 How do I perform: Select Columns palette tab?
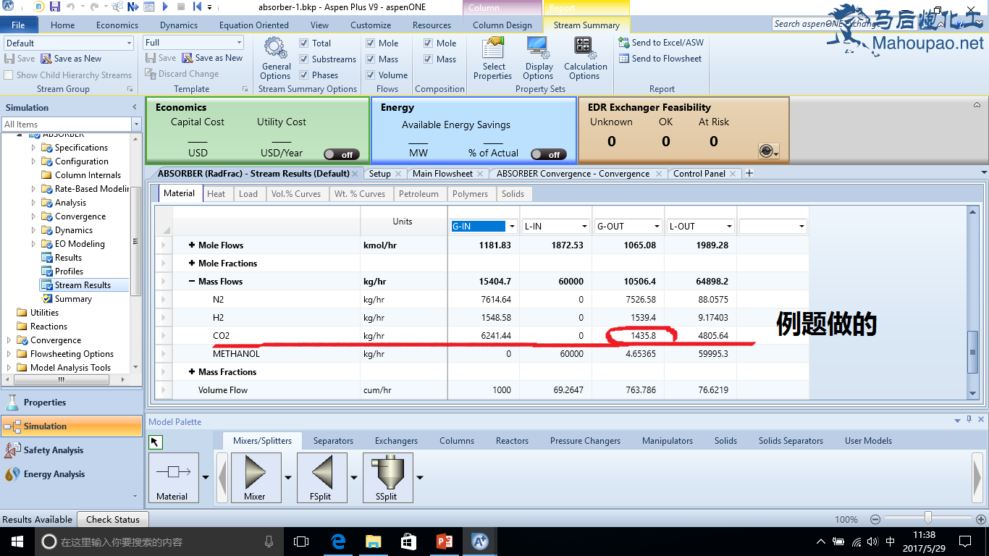pyautogui.click(x=457, y=441)
